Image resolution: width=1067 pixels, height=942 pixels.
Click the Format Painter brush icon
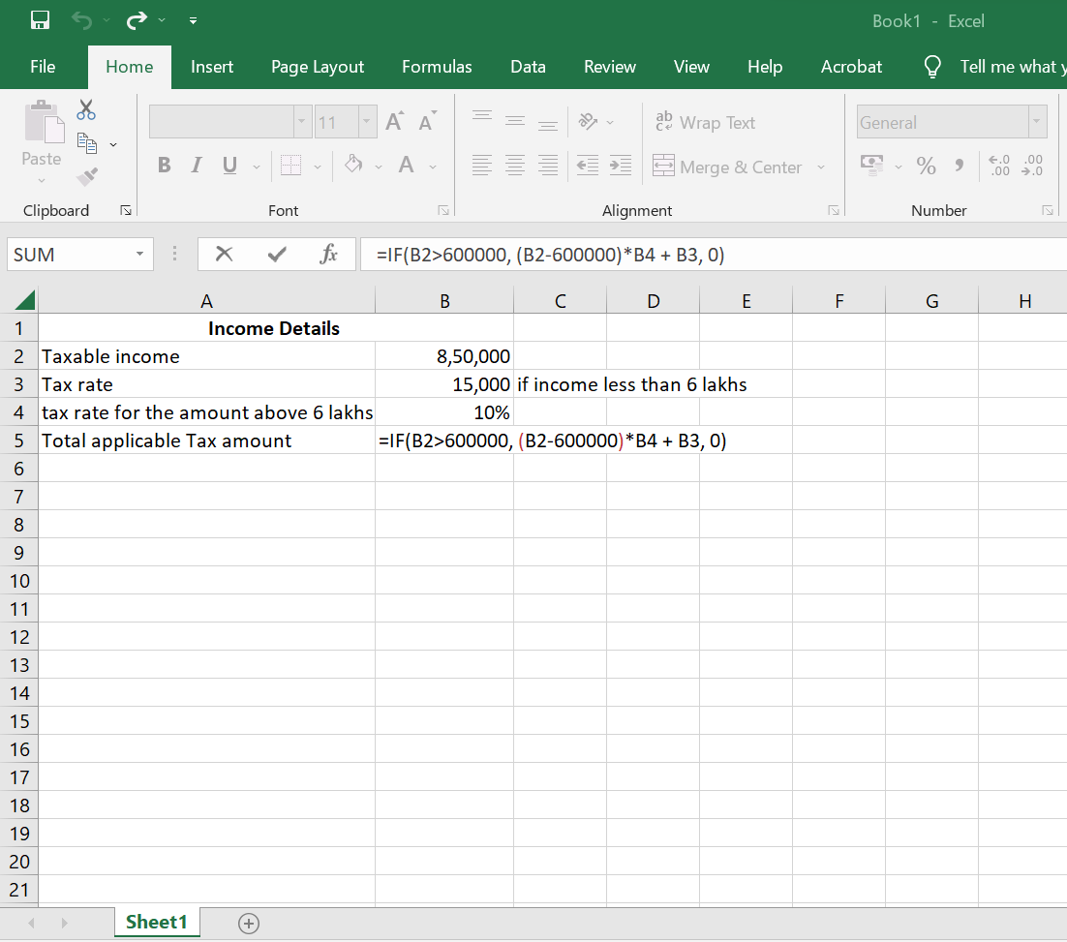pyautogui.click(x=87, y=175)
